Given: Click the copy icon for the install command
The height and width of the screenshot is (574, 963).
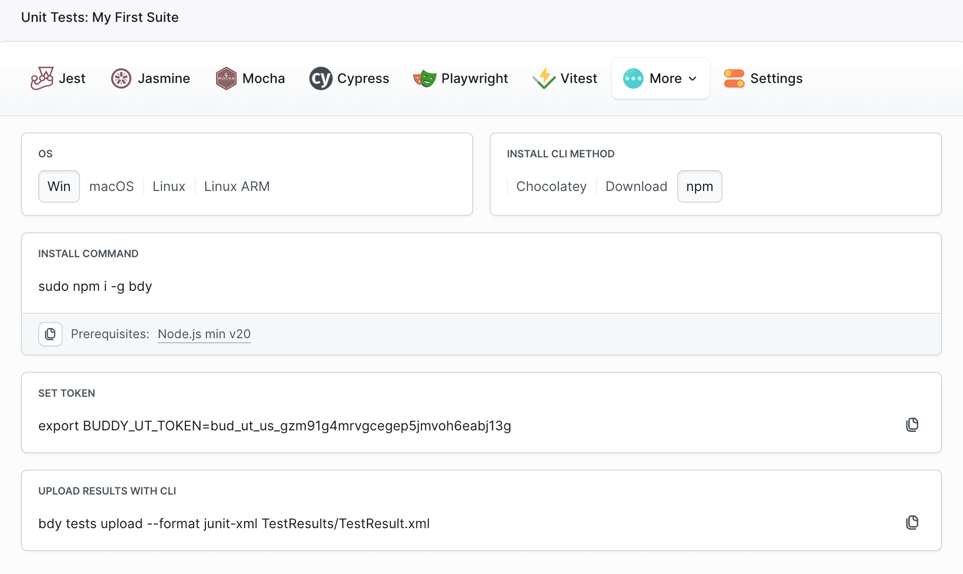Looking at the screenshot, I should coord(50,334).
